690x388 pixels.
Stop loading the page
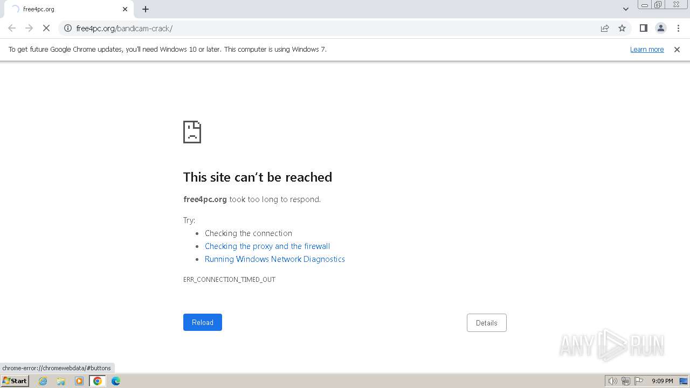click(x=46, y=28)
